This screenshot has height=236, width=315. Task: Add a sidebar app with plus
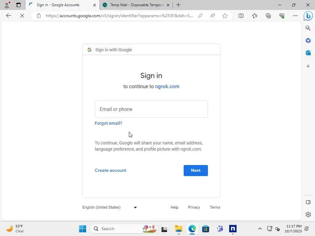pos(308,66)
